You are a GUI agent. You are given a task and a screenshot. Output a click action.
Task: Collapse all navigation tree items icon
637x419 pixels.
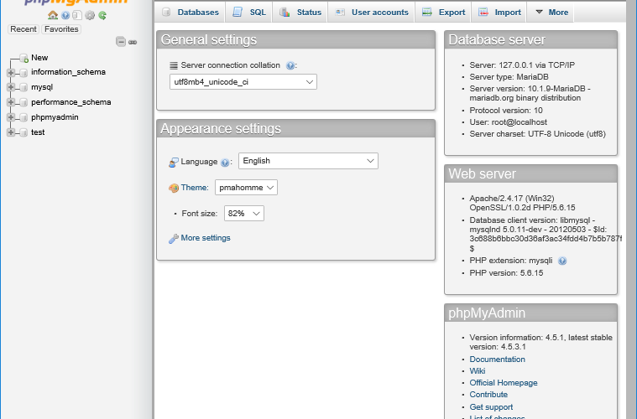click(121, 41)
